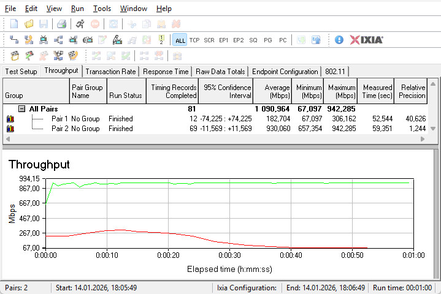The height and width of the screenshot is (294, 441).
Task: Click the Add Pair icon
Action: point(14,40)
